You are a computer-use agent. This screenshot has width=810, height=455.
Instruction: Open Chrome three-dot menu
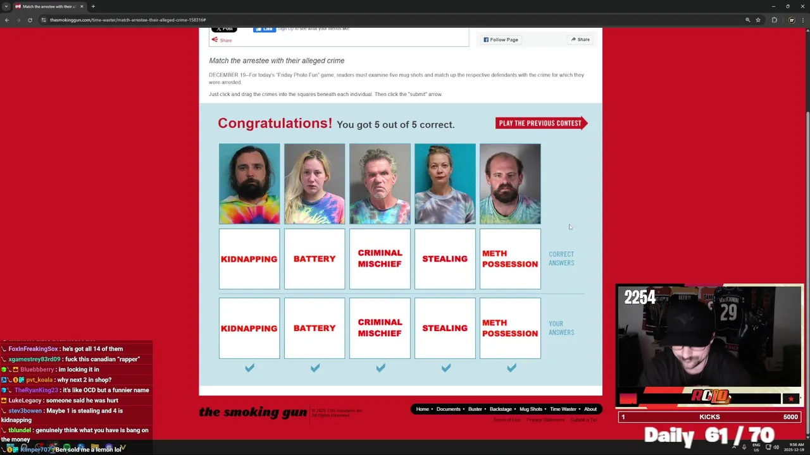(804, 20)
